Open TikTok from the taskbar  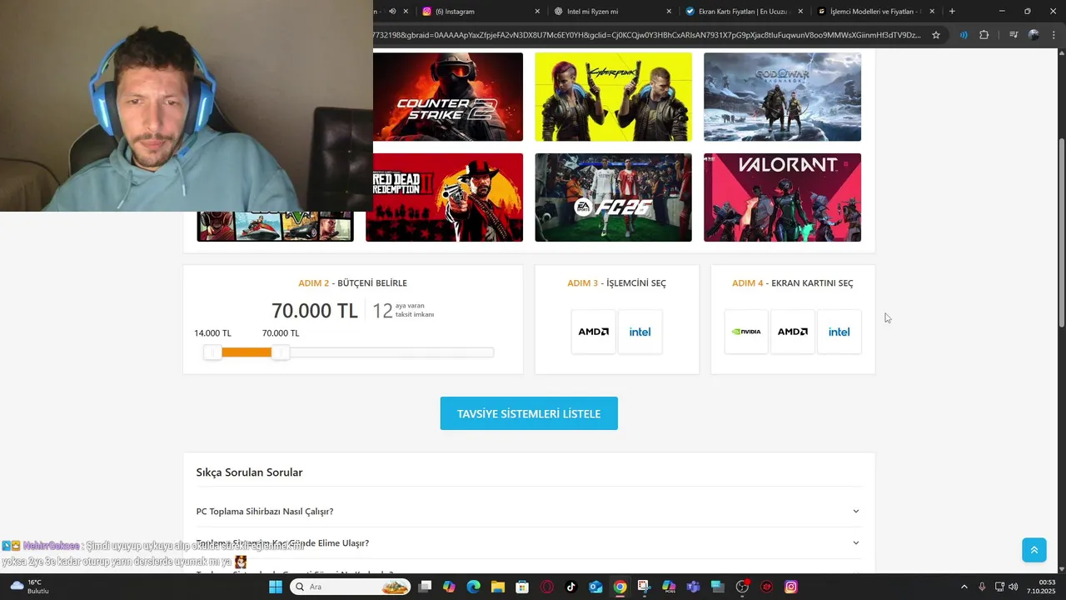[x=571, y=587]
